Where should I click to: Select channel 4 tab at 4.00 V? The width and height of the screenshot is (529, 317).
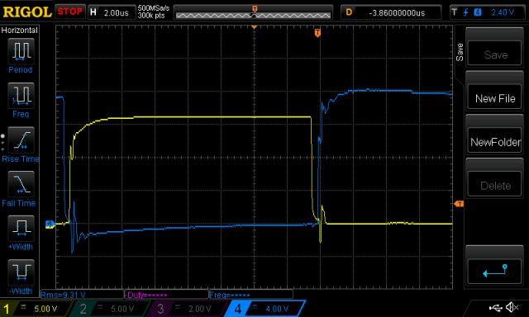click(x=265, y=309)
